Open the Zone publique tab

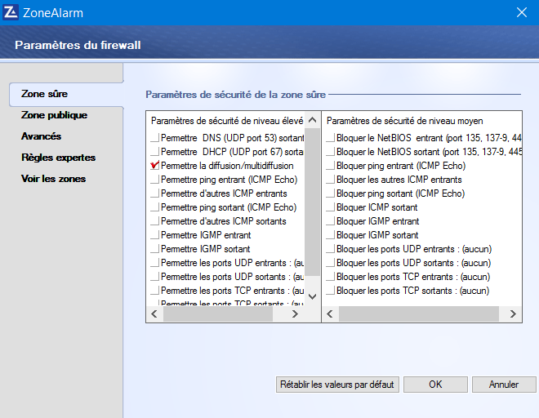[55, 115]
